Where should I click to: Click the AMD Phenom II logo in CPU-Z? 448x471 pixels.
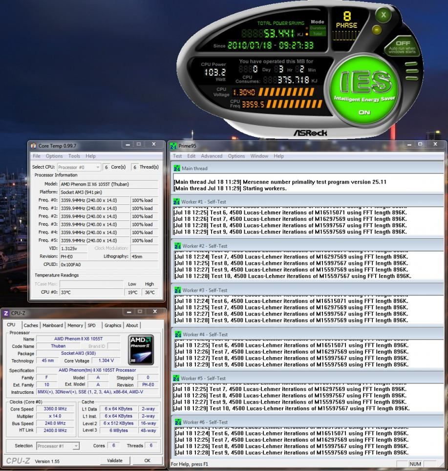(141, 350)
